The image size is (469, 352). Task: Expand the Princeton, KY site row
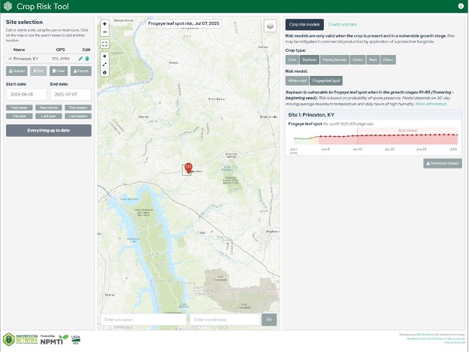tap(9, 58)
